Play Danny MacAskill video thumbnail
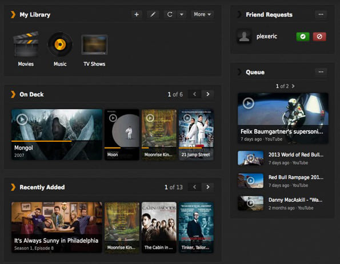The image size is (340, 264). 251,203
